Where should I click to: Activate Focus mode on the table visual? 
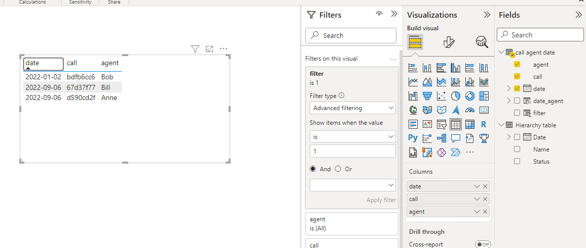(x=209, y=49)
